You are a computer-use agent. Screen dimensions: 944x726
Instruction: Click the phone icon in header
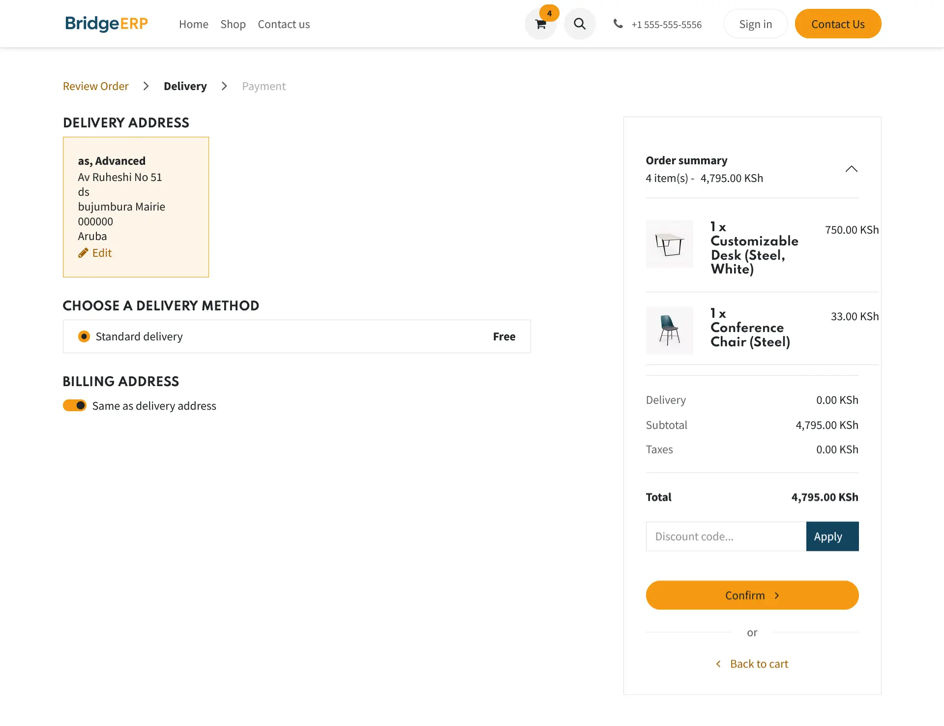[x=618, y=24]
